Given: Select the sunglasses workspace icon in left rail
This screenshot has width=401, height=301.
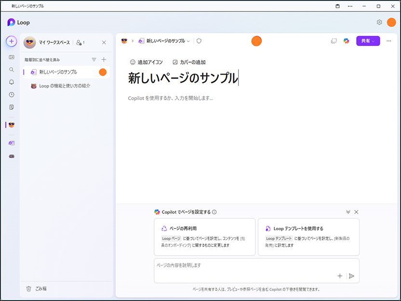Looking at the screenshot, I should tap(12, 125).
